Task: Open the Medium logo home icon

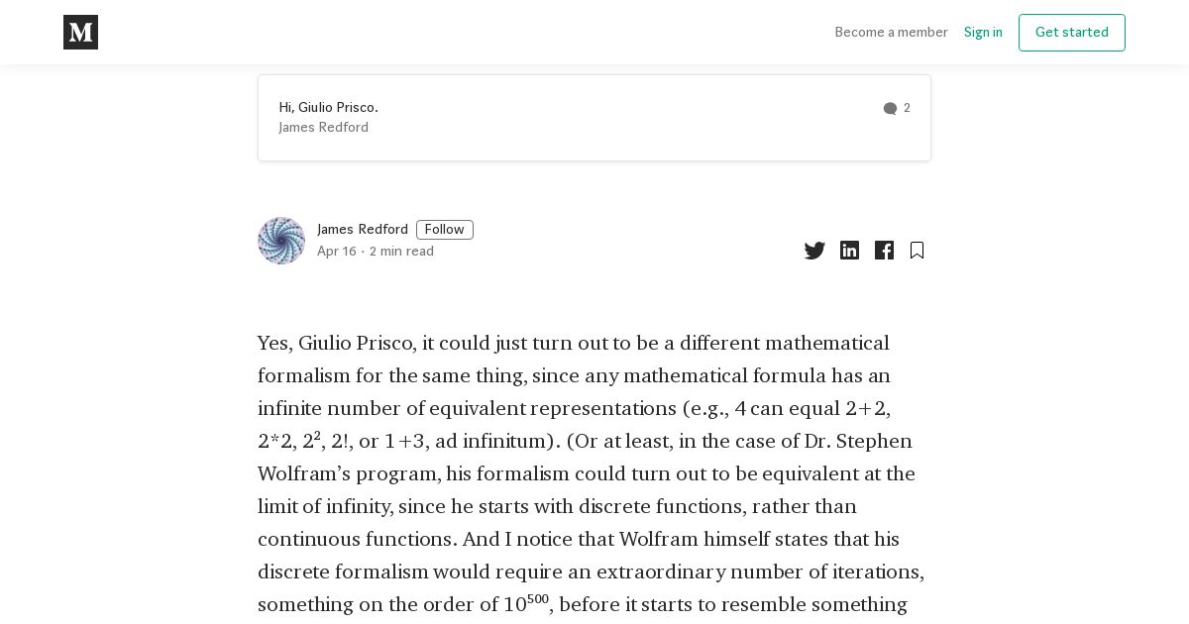Action: coord(80,33)
